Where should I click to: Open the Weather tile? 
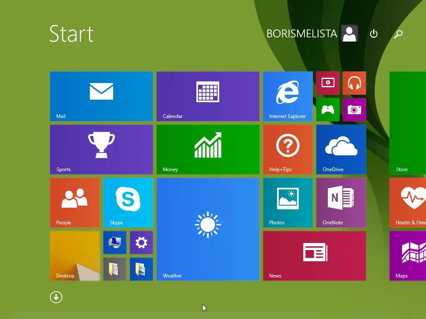(x=208, y=229)
